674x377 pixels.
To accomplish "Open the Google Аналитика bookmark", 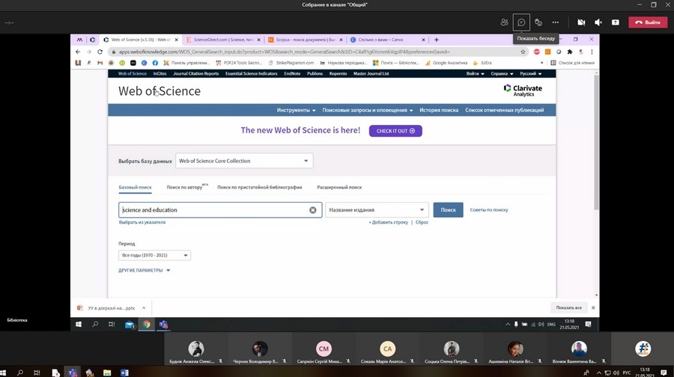I will pyautogui.click(x=446, y=63).
